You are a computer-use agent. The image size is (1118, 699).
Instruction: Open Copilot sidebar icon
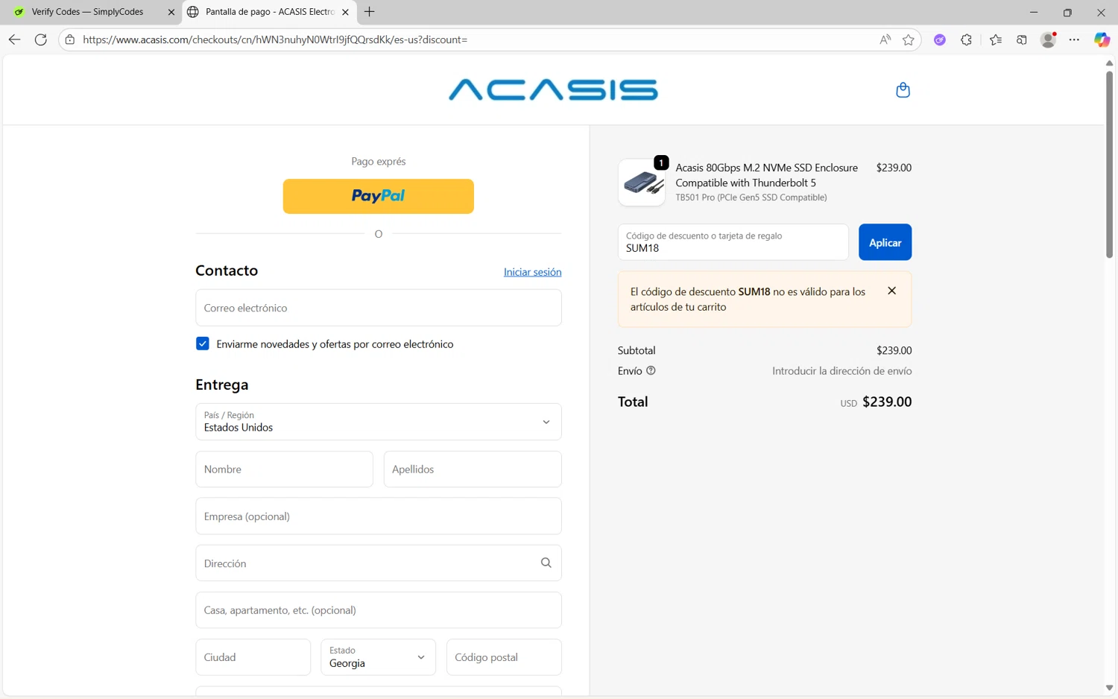click(1102, 39)
